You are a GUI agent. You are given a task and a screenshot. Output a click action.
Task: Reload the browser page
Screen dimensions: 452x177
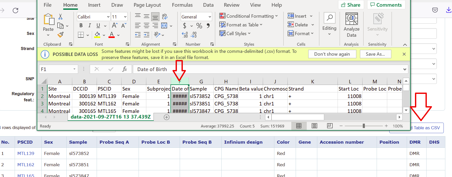[x=15, y=10]
